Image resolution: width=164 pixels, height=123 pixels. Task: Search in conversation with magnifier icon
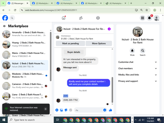pyautogui.click(x=143, y=51)
